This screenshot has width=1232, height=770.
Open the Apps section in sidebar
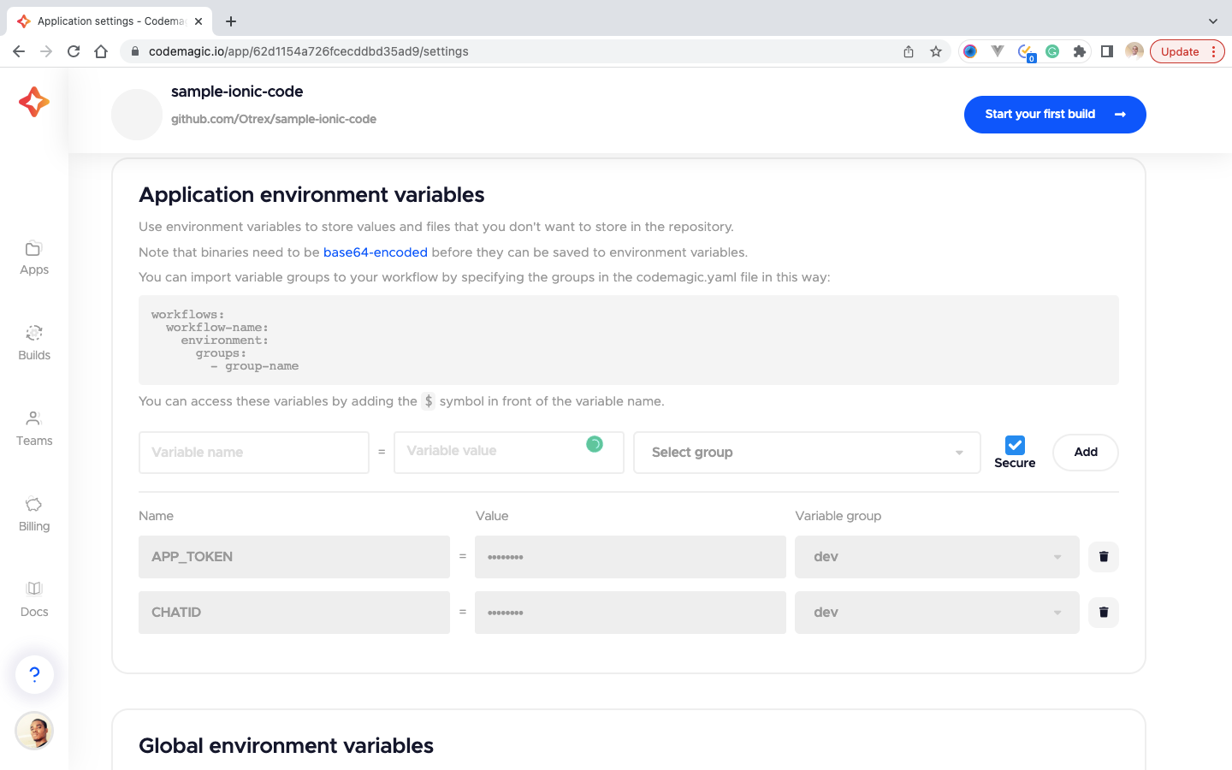pyautogui.click(x=34, y=258)
